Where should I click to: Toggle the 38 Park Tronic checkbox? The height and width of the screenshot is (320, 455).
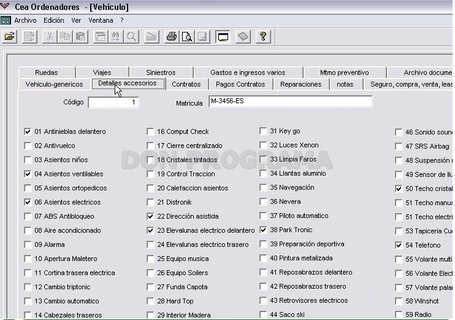pos(263,230)
